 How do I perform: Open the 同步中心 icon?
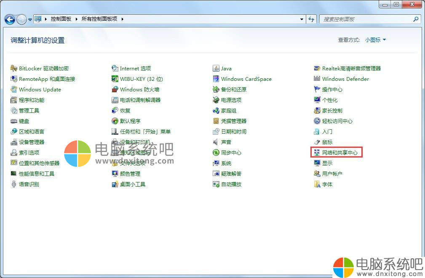pyautogui.click(x=216, y=152)
